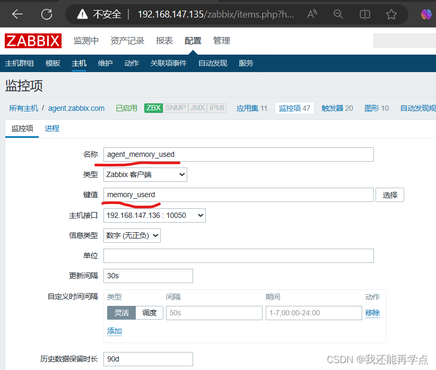This screenshot has height=370, width=436.
Task: Click the ZABBIX logo
Action: click(x=33, y=41)
